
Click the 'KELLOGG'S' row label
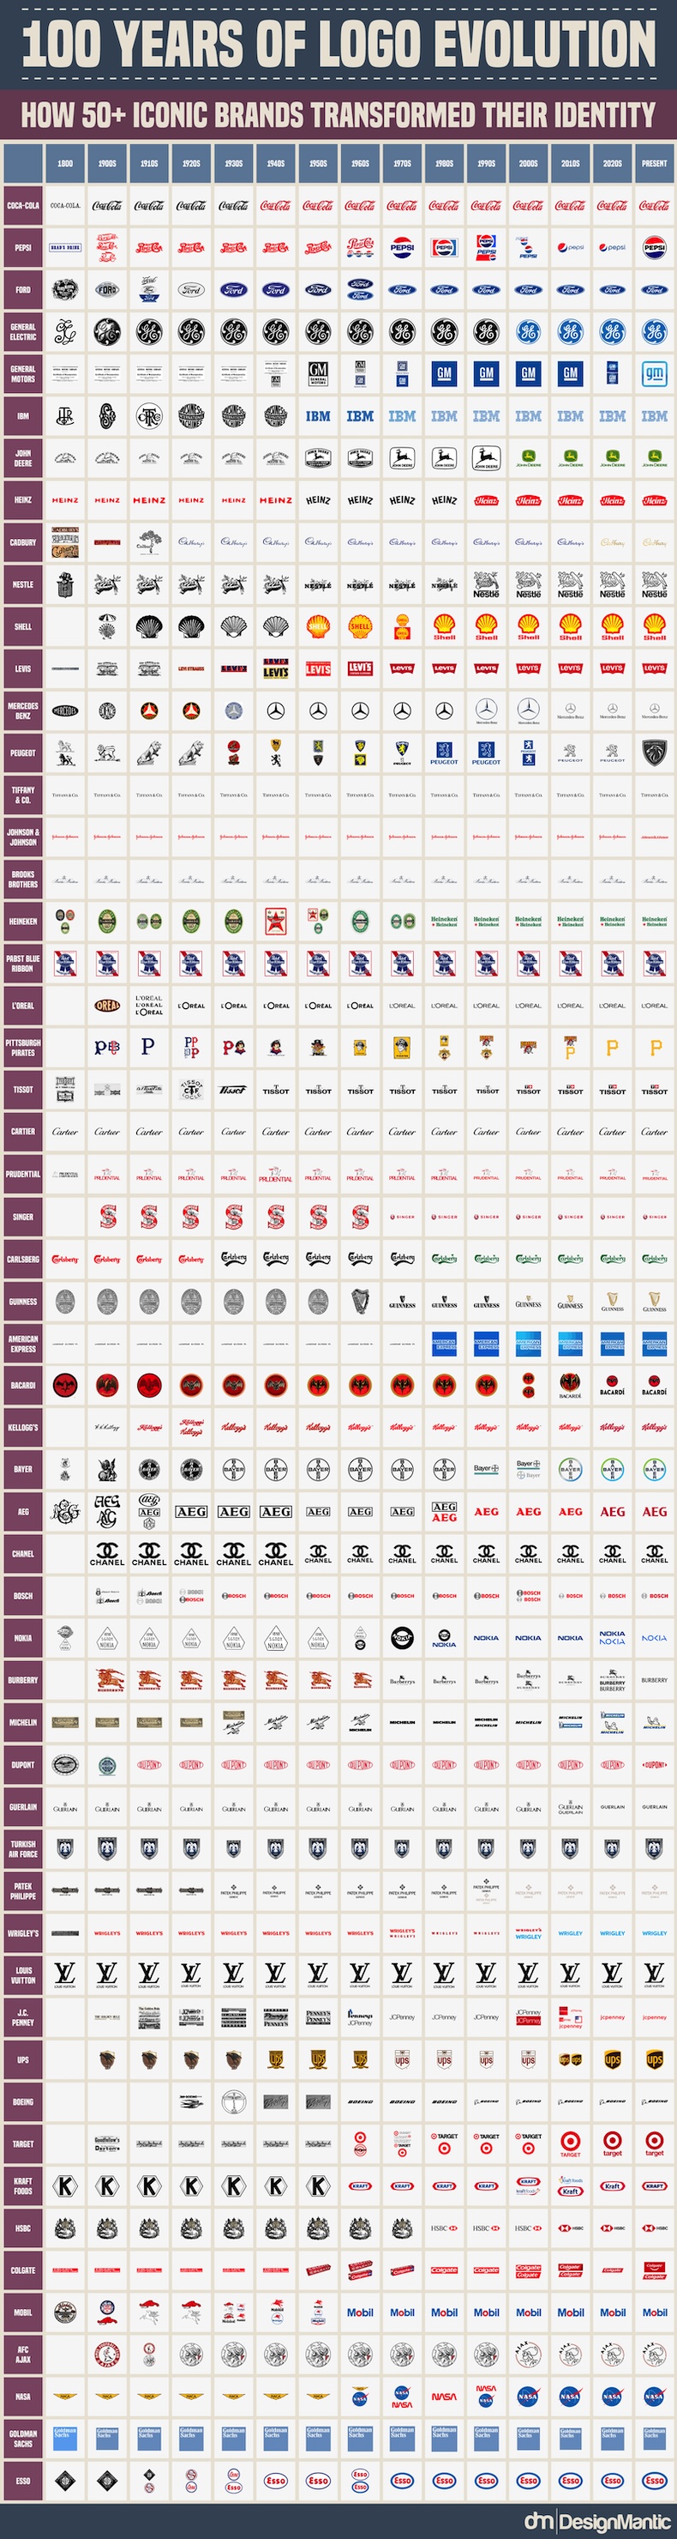click(x=22, y=1427)
